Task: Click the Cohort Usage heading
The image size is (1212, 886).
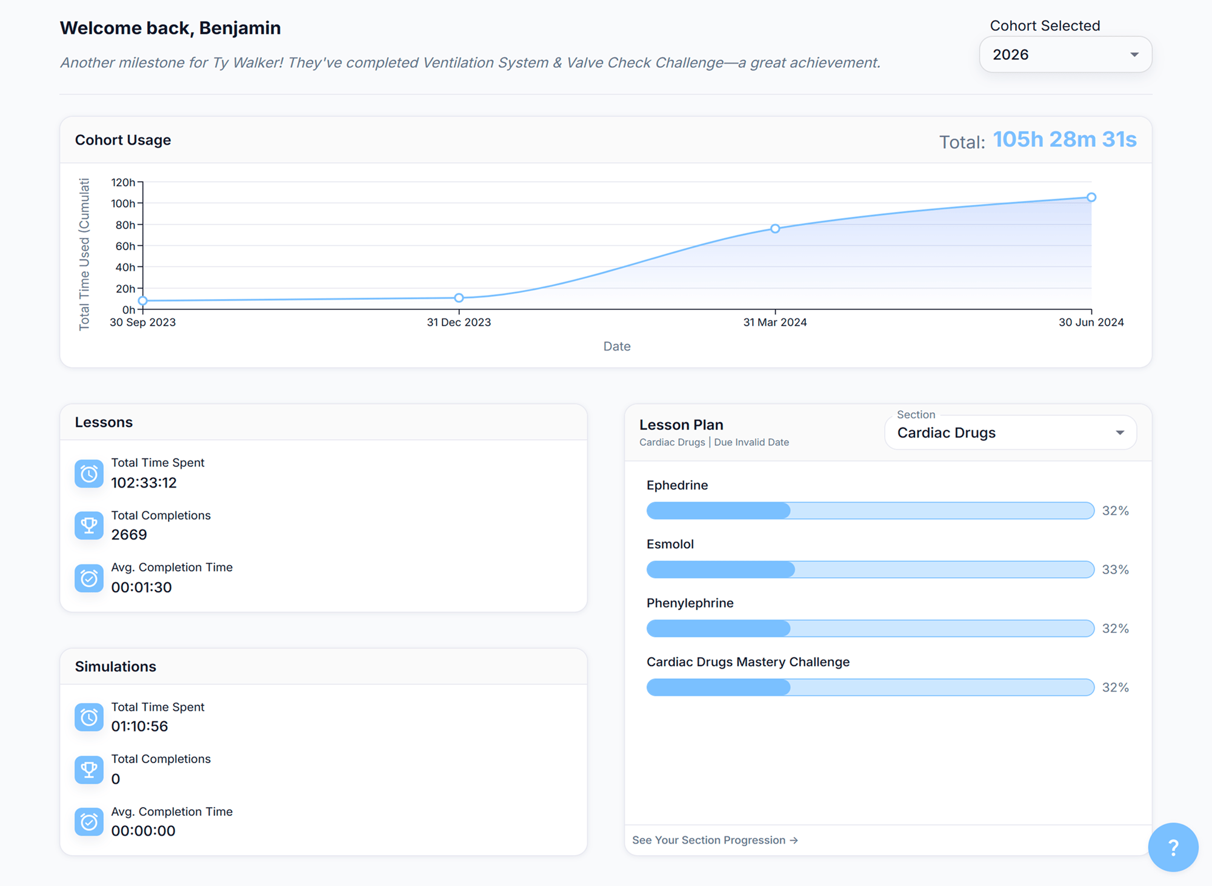Action: 123,140
